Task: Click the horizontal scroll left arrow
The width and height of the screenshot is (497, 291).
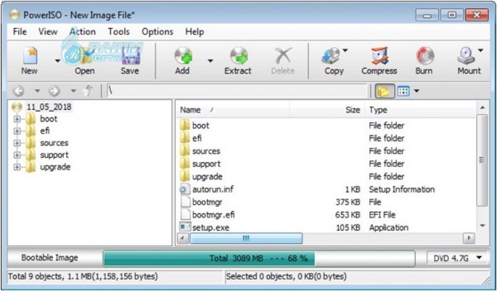Action: pyautogui.click(x=183, y=239)
